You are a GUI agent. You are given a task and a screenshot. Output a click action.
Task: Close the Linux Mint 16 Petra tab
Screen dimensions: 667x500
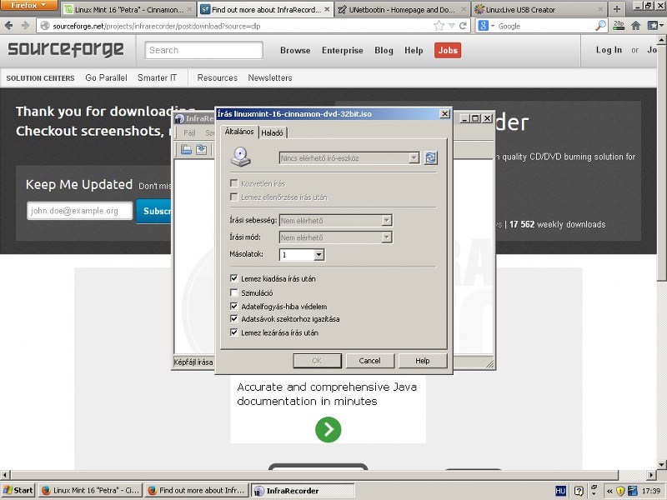(x=190, y=9)
